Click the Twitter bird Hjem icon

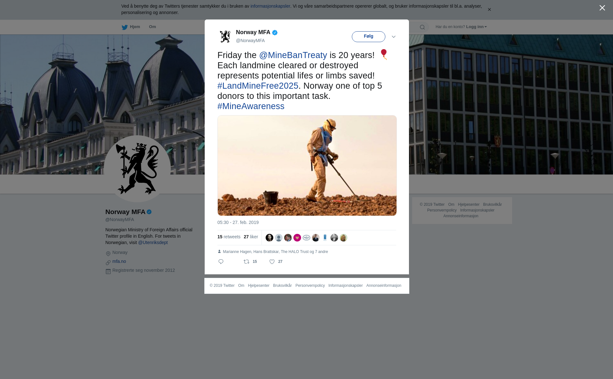click(125, 27)
